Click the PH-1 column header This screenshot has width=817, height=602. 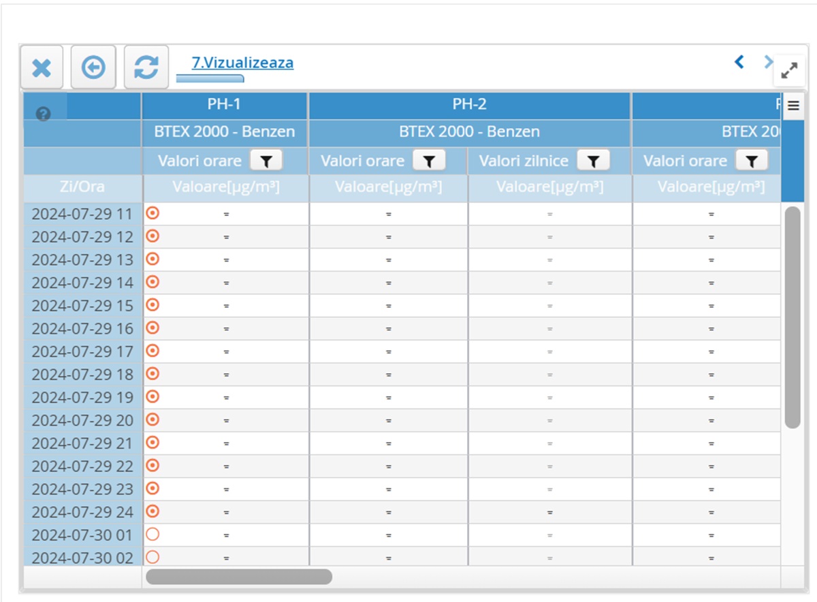tap(224, 104)
